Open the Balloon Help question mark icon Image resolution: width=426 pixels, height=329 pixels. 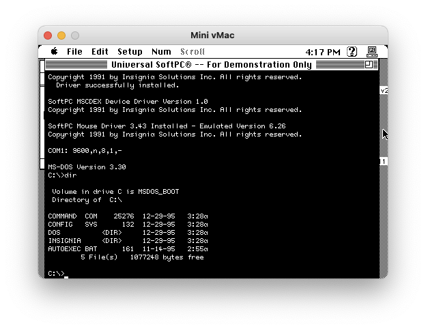(x=352, y=51)
